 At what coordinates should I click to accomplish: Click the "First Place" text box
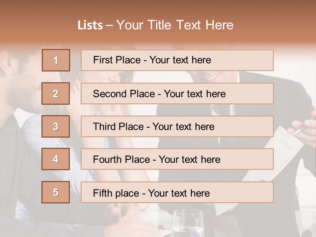177,60
